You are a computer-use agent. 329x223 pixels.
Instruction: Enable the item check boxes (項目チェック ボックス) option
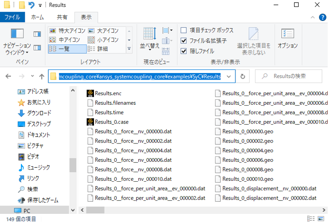click(184, 30)
